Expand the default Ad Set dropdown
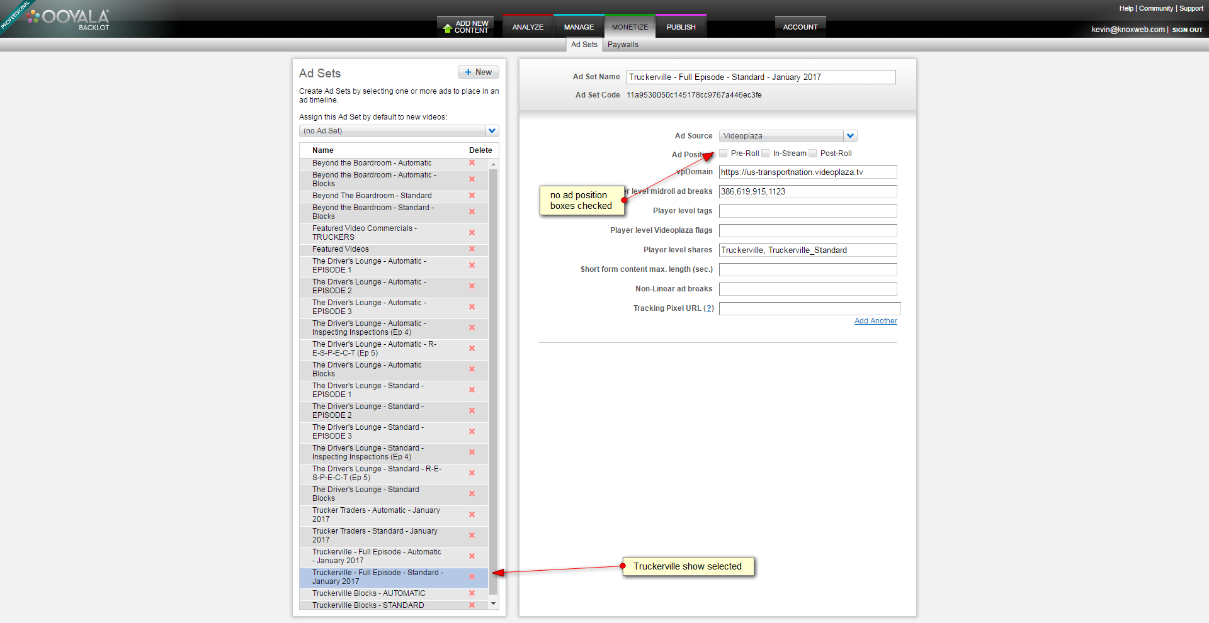 pyautogui.click(x=399, y=131)
